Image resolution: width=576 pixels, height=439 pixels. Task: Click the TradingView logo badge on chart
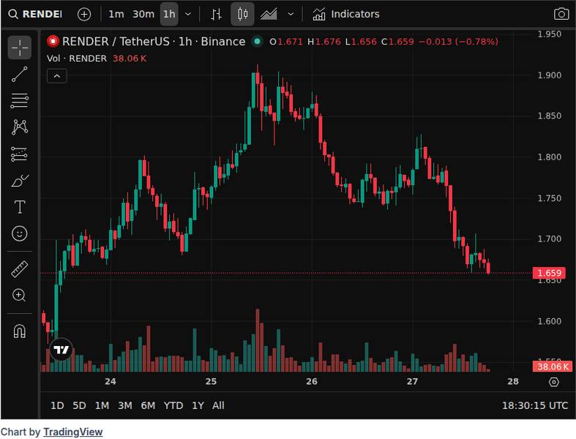click(61, 349)
